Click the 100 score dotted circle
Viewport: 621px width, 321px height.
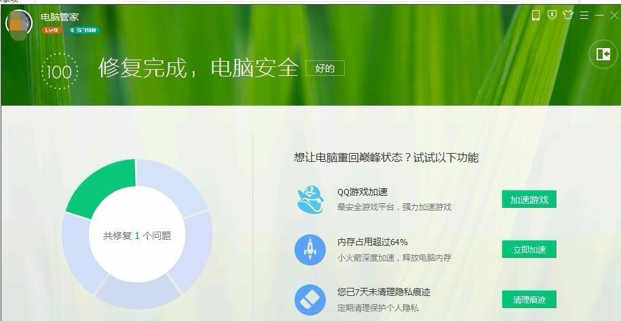pyautogui.click(x=60, y=72)
